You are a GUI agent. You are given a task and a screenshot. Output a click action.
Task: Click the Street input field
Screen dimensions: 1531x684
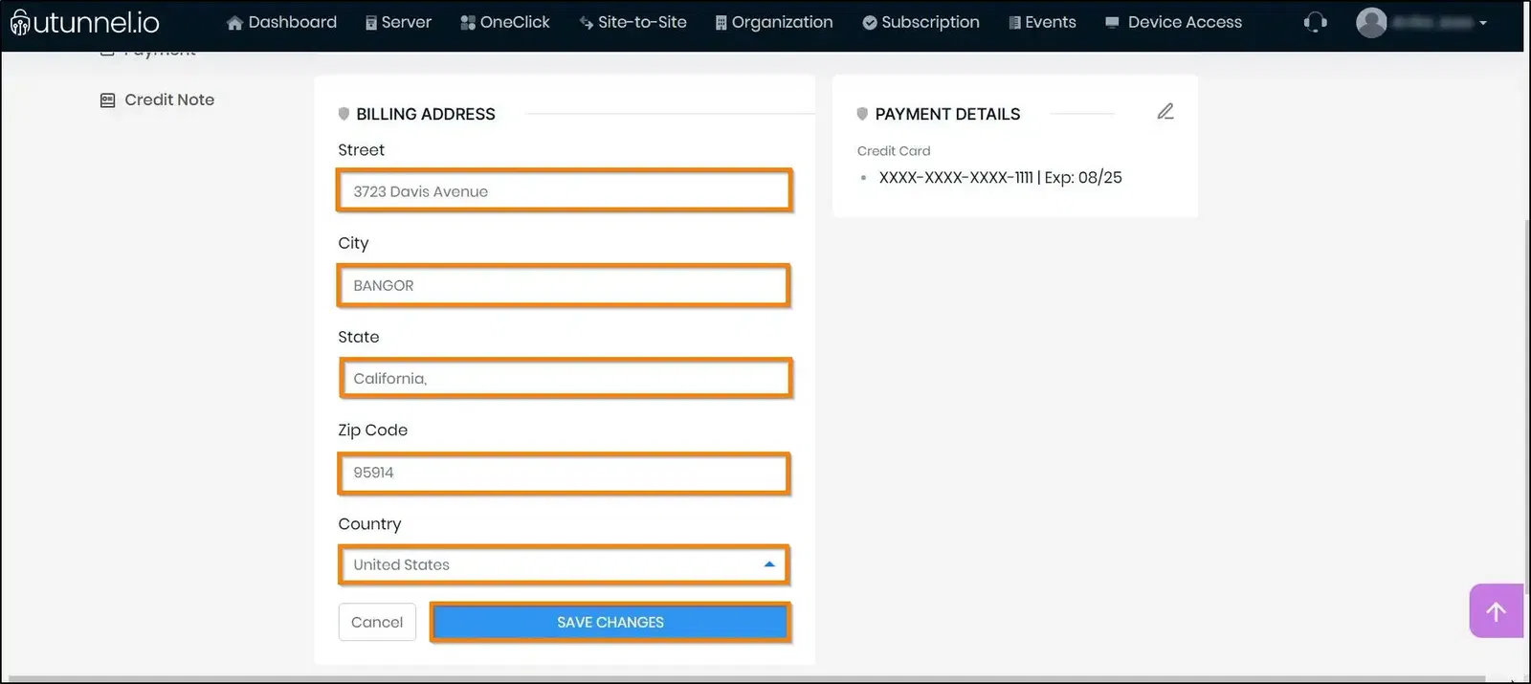(565, 191)
